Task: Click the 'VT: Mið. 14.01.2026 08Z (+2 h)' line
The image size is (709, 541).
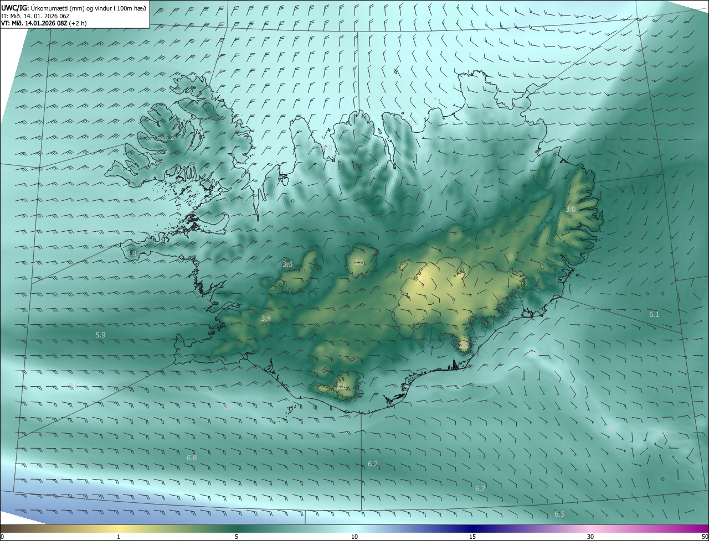Action: coord(44,23)
